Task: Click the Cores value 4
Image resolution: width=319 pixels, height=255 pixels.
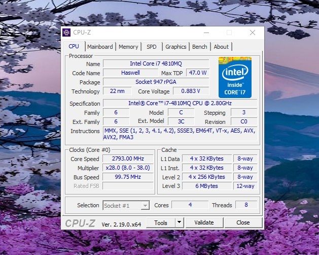Action: coord(190,205)
